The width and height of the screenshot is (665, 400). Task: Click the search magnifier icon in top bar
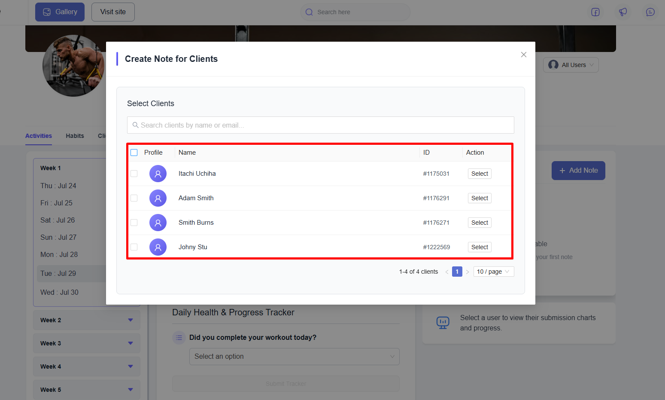(309, 12)
